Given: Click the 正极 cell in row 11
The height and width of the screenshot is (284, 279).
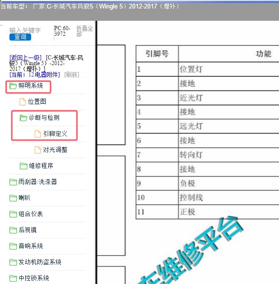Looking at the screenshot, I should [x=229, y=212].
